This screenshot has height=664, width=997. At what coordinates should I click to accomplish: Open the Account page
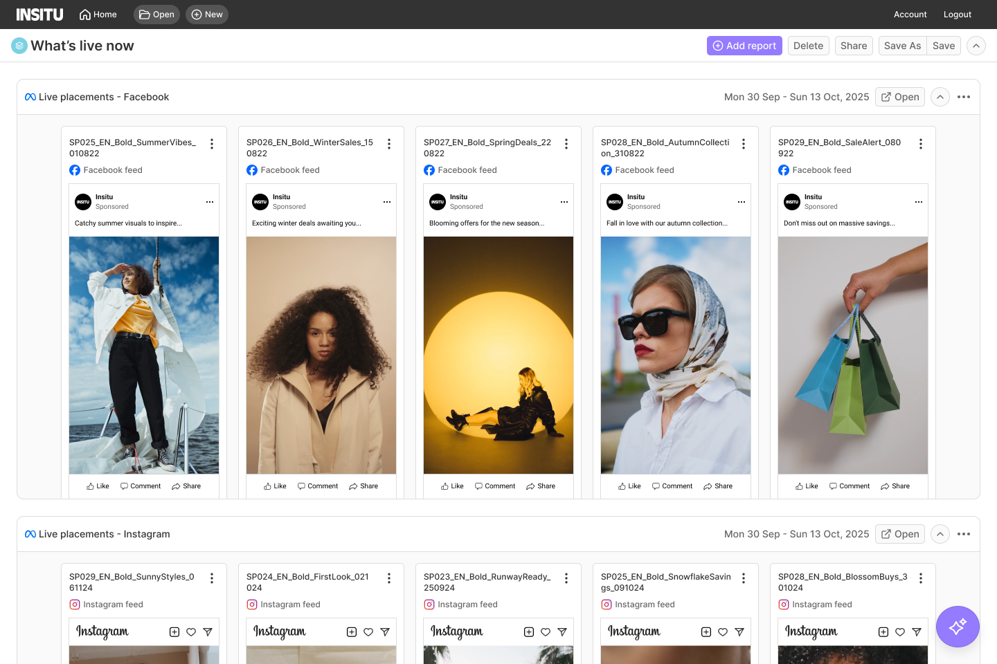[910, 15]
